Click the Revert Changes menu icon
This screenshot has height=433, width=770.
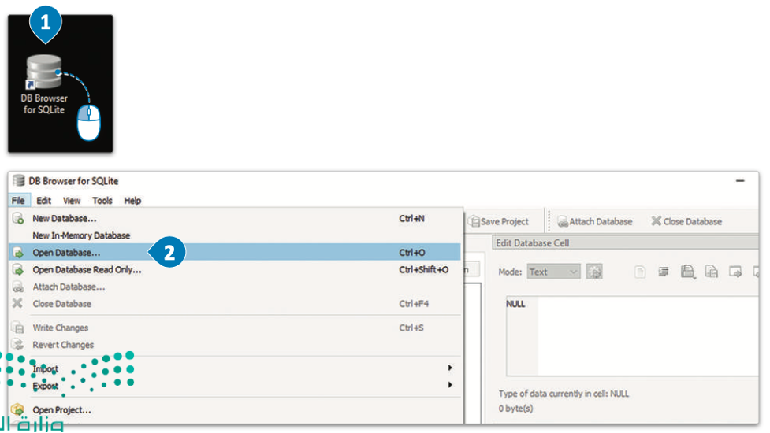pyautogui.click(x=18, y=345)
